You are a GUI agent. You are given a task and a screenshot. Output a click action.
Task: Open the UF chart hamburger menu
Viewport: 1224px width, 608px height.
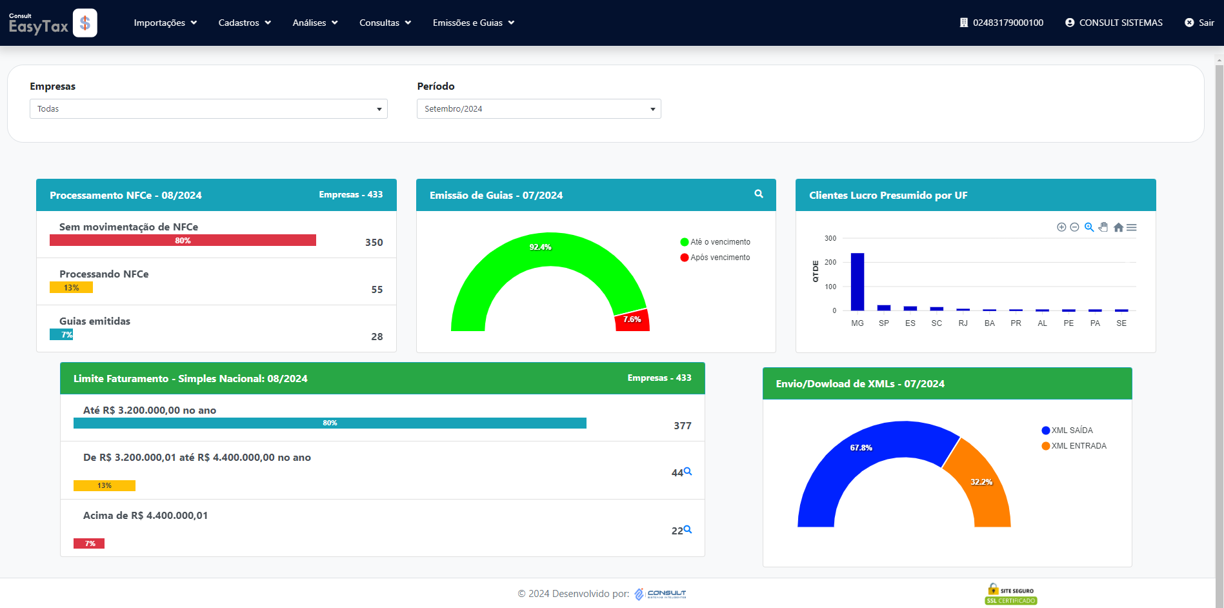point(1132,227)
